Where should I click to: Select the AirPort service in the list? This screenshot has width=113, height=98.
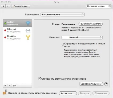click(x=17, y=23)
